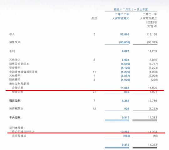
Task: Click note number 7 in 稅前溢利 row
Action: [x=94, y=101]
